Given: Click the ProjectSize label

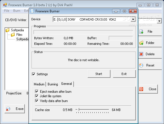Looking at the screenshot, I should (x=14, y=93).
